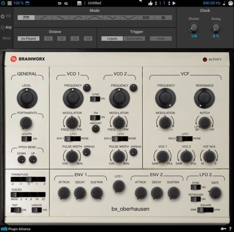Screen dimensions: 234x232
Task: Toggle the FM ON switch
Action: pyautogui.click(x=95, y=118)
